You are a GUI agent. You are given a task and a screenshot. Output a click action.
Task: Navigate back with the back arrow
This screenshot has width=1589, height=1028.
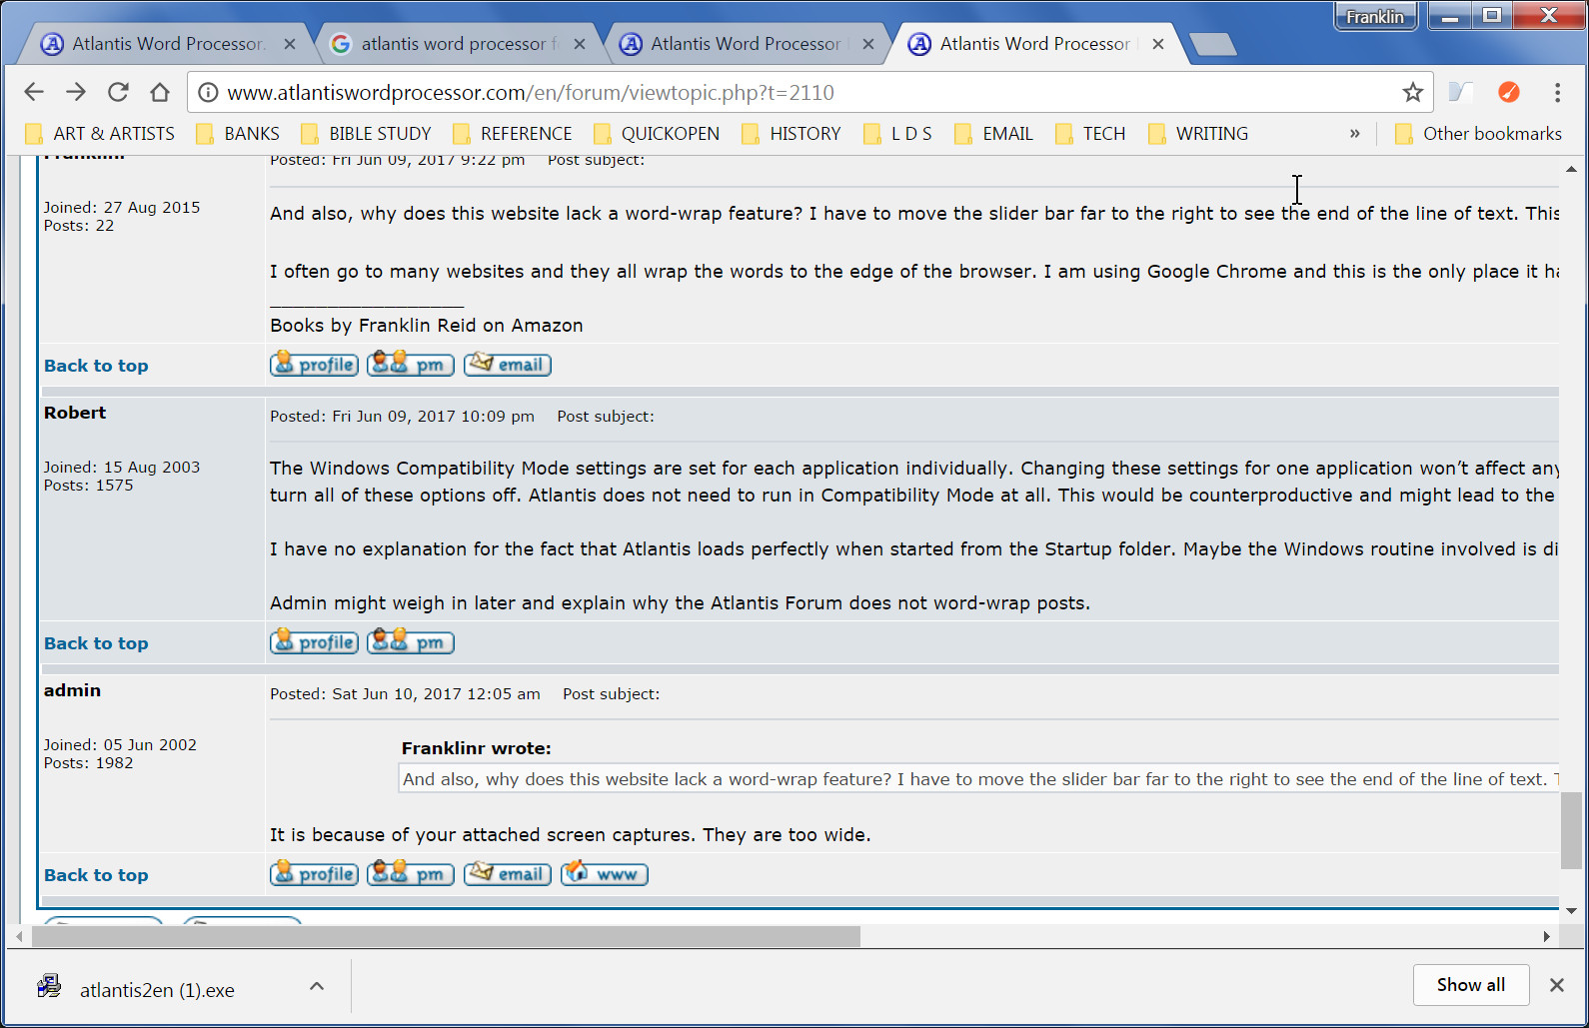click(x=34, y=92)
